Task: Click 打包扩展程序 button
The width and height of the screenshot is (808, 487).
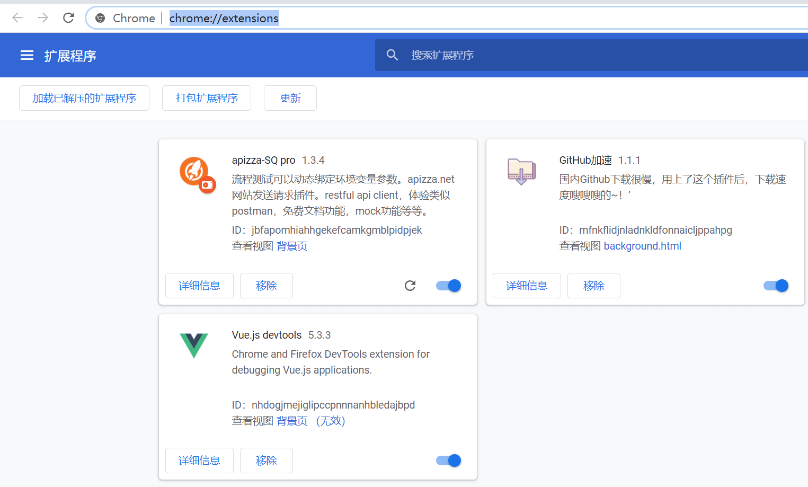Action: point(207,98)
